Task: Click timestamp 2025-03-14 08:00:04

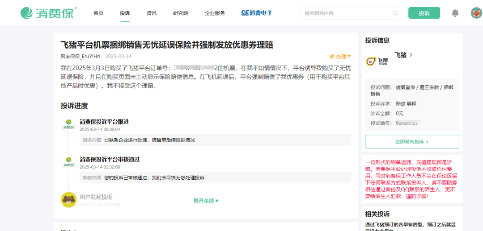Action: [100, 129]
